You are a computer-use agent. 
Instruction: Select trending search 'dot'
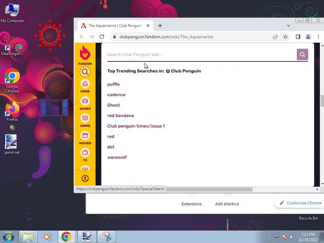[111, 147]
